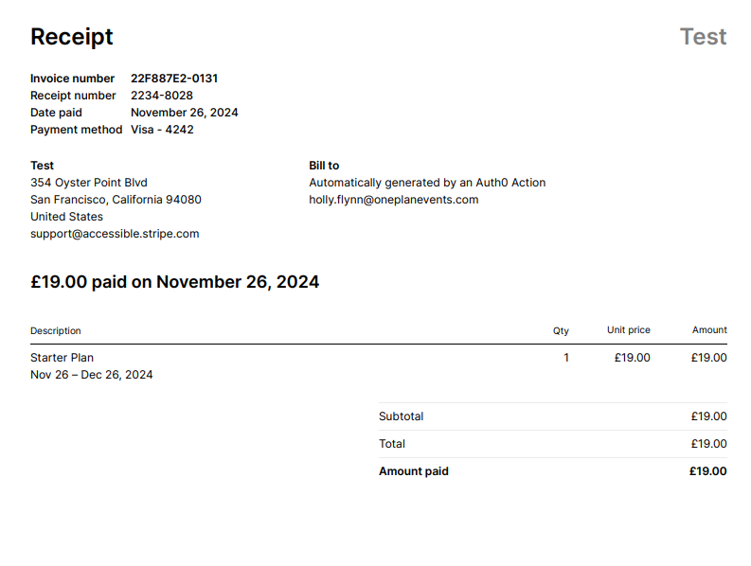
Task: Click the Subtotal row label
Action: [x=402, y=416]
